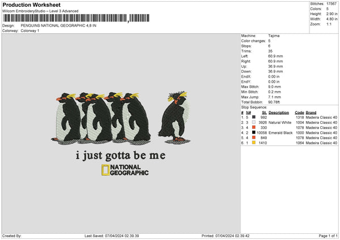340x240 pixels.
Task: Click the 'Production Worksheet' title
Action: tap(31, 5)
